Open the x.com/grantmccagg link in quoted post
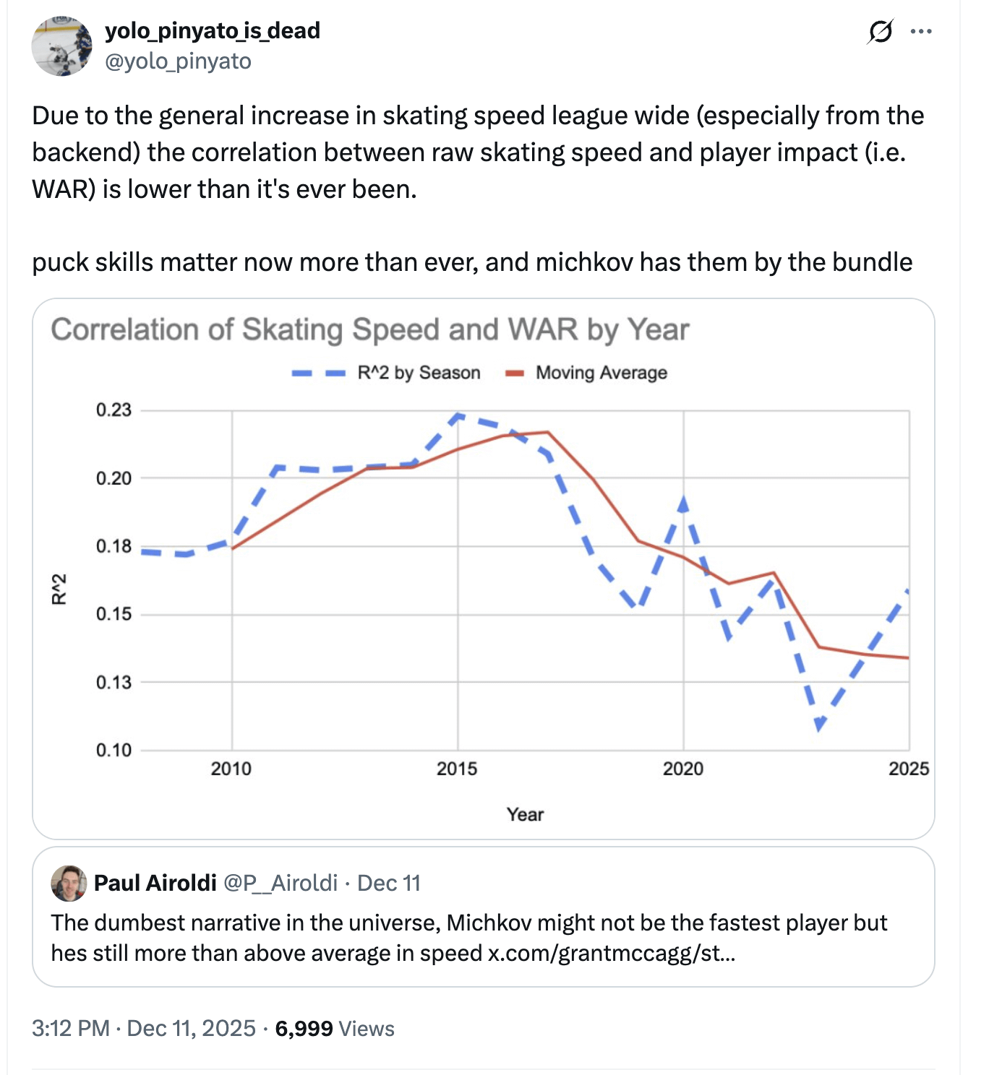This screenshot has width=989, height=1075. click(x=611, y=953)
